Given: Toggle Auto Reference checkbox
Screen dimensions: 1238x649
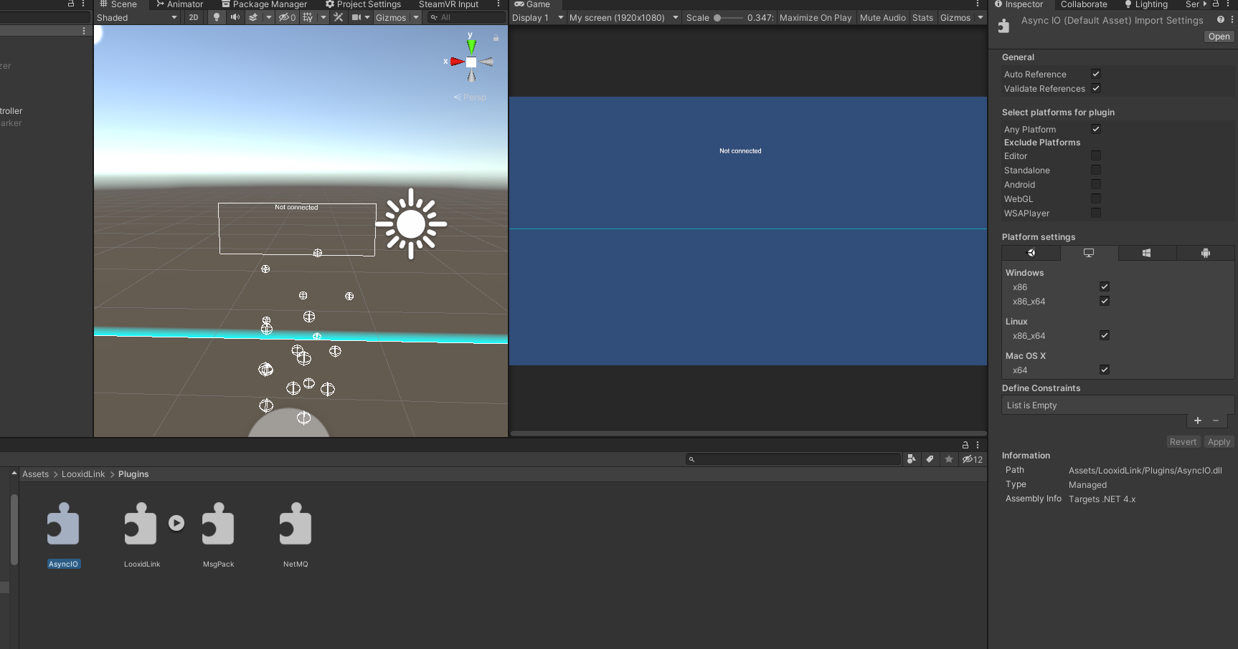Looking at the screenshot, I should (x=1096, y=74).
